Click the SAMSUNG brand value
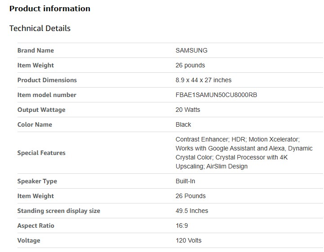 191,50
